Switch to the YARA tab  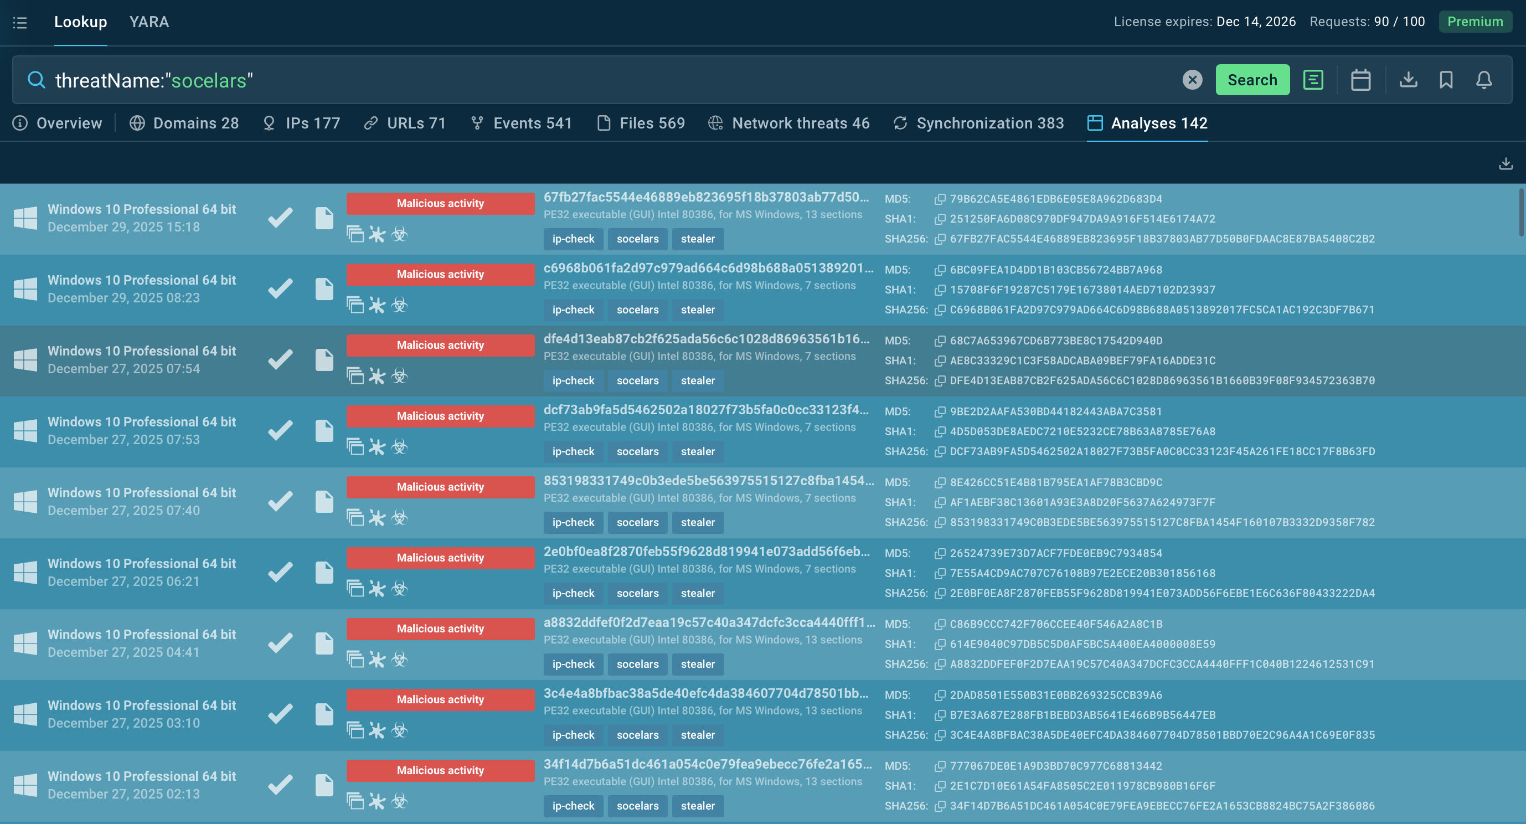point(149,22)
